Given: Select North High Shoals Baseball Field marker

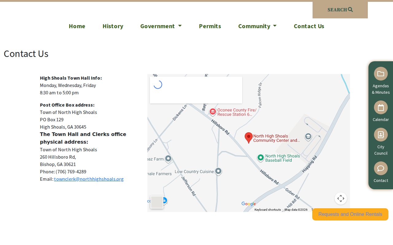Looking at the screenshot, I should point(260,158).
